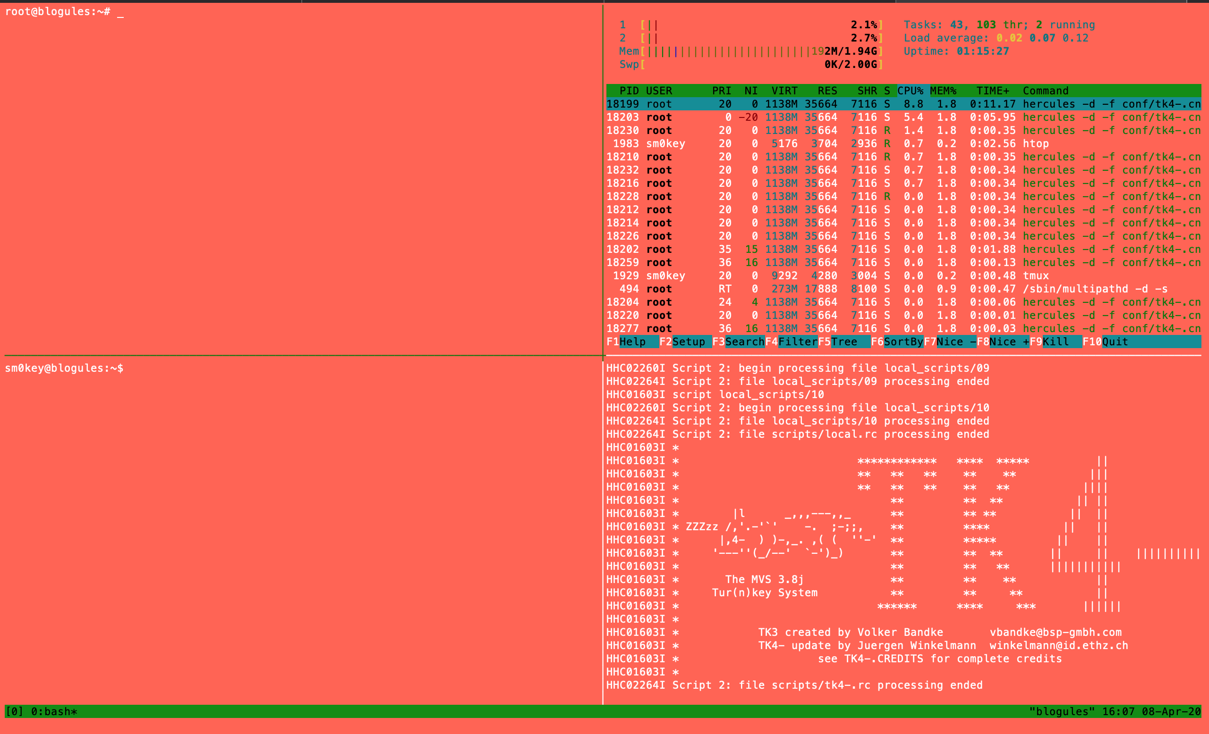Open F6 SortBy menu in htop
The image size is (1209, 734).
[897, 342]
